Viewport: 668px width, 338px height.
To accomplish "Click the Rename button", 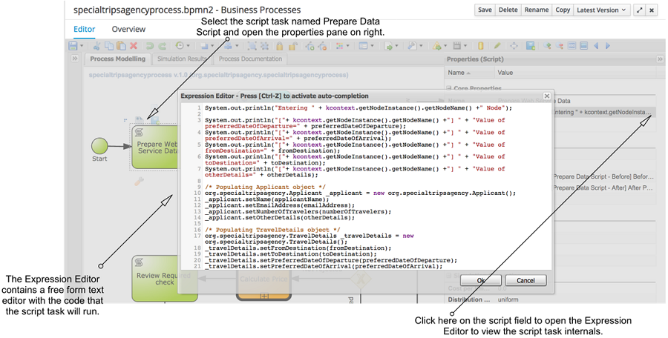I will coord(536,10).
